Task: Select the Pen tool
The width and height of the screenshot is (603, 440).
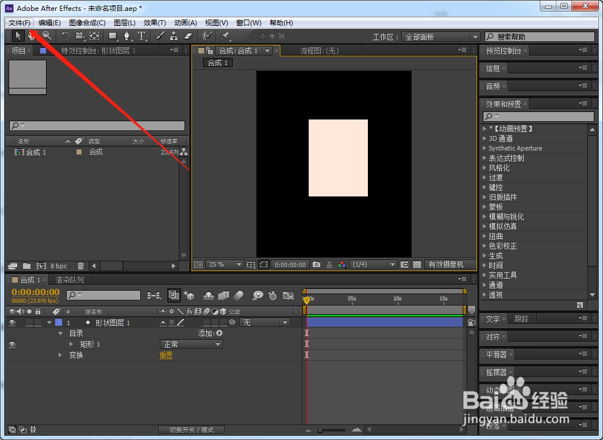Action: tap(127, 36)
